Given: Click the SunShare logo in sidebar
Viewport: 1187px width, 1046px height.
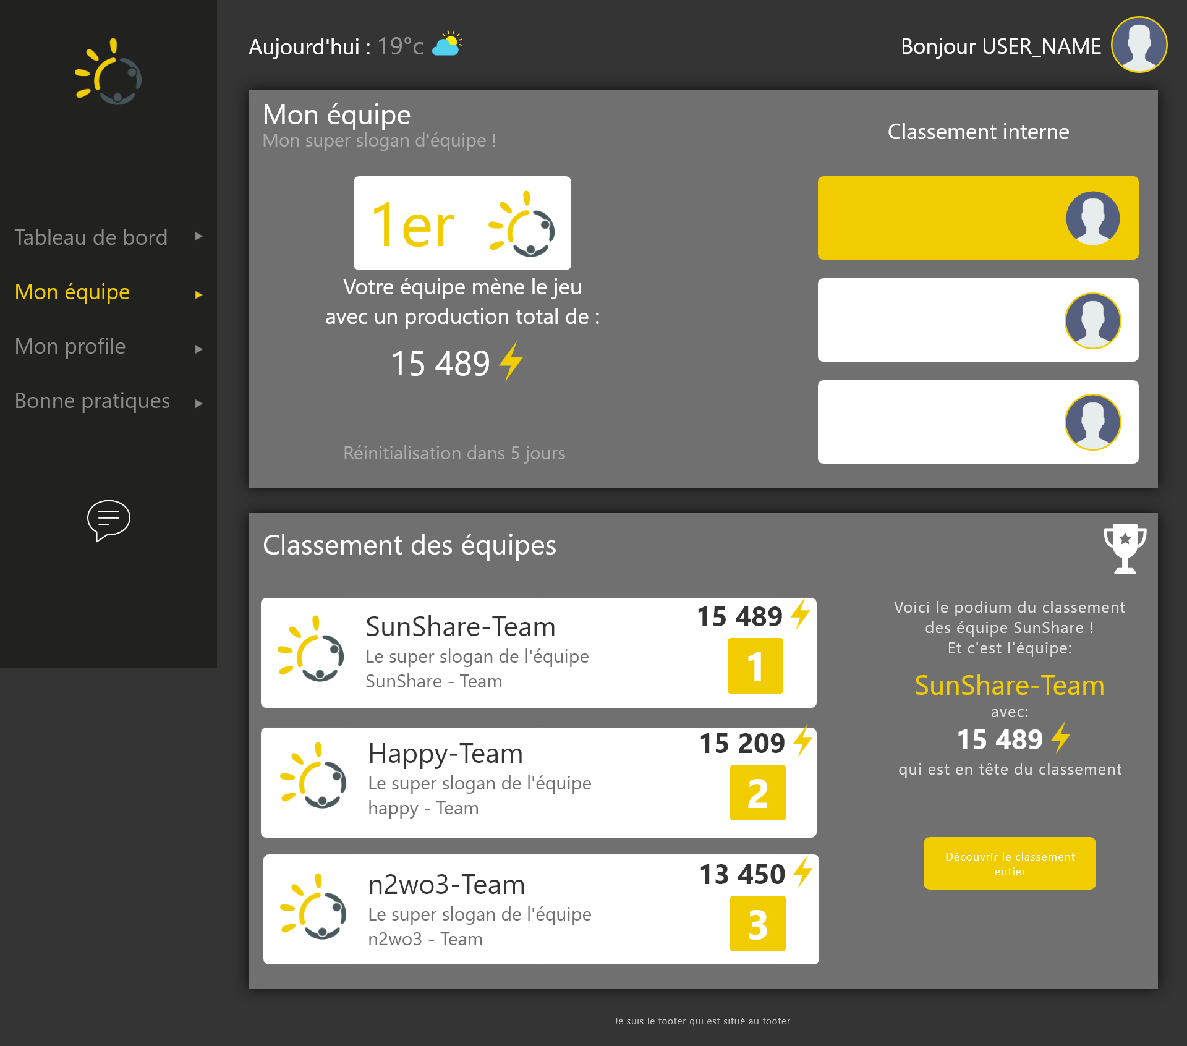Looking at the screenshot, I should pos(108,72).
